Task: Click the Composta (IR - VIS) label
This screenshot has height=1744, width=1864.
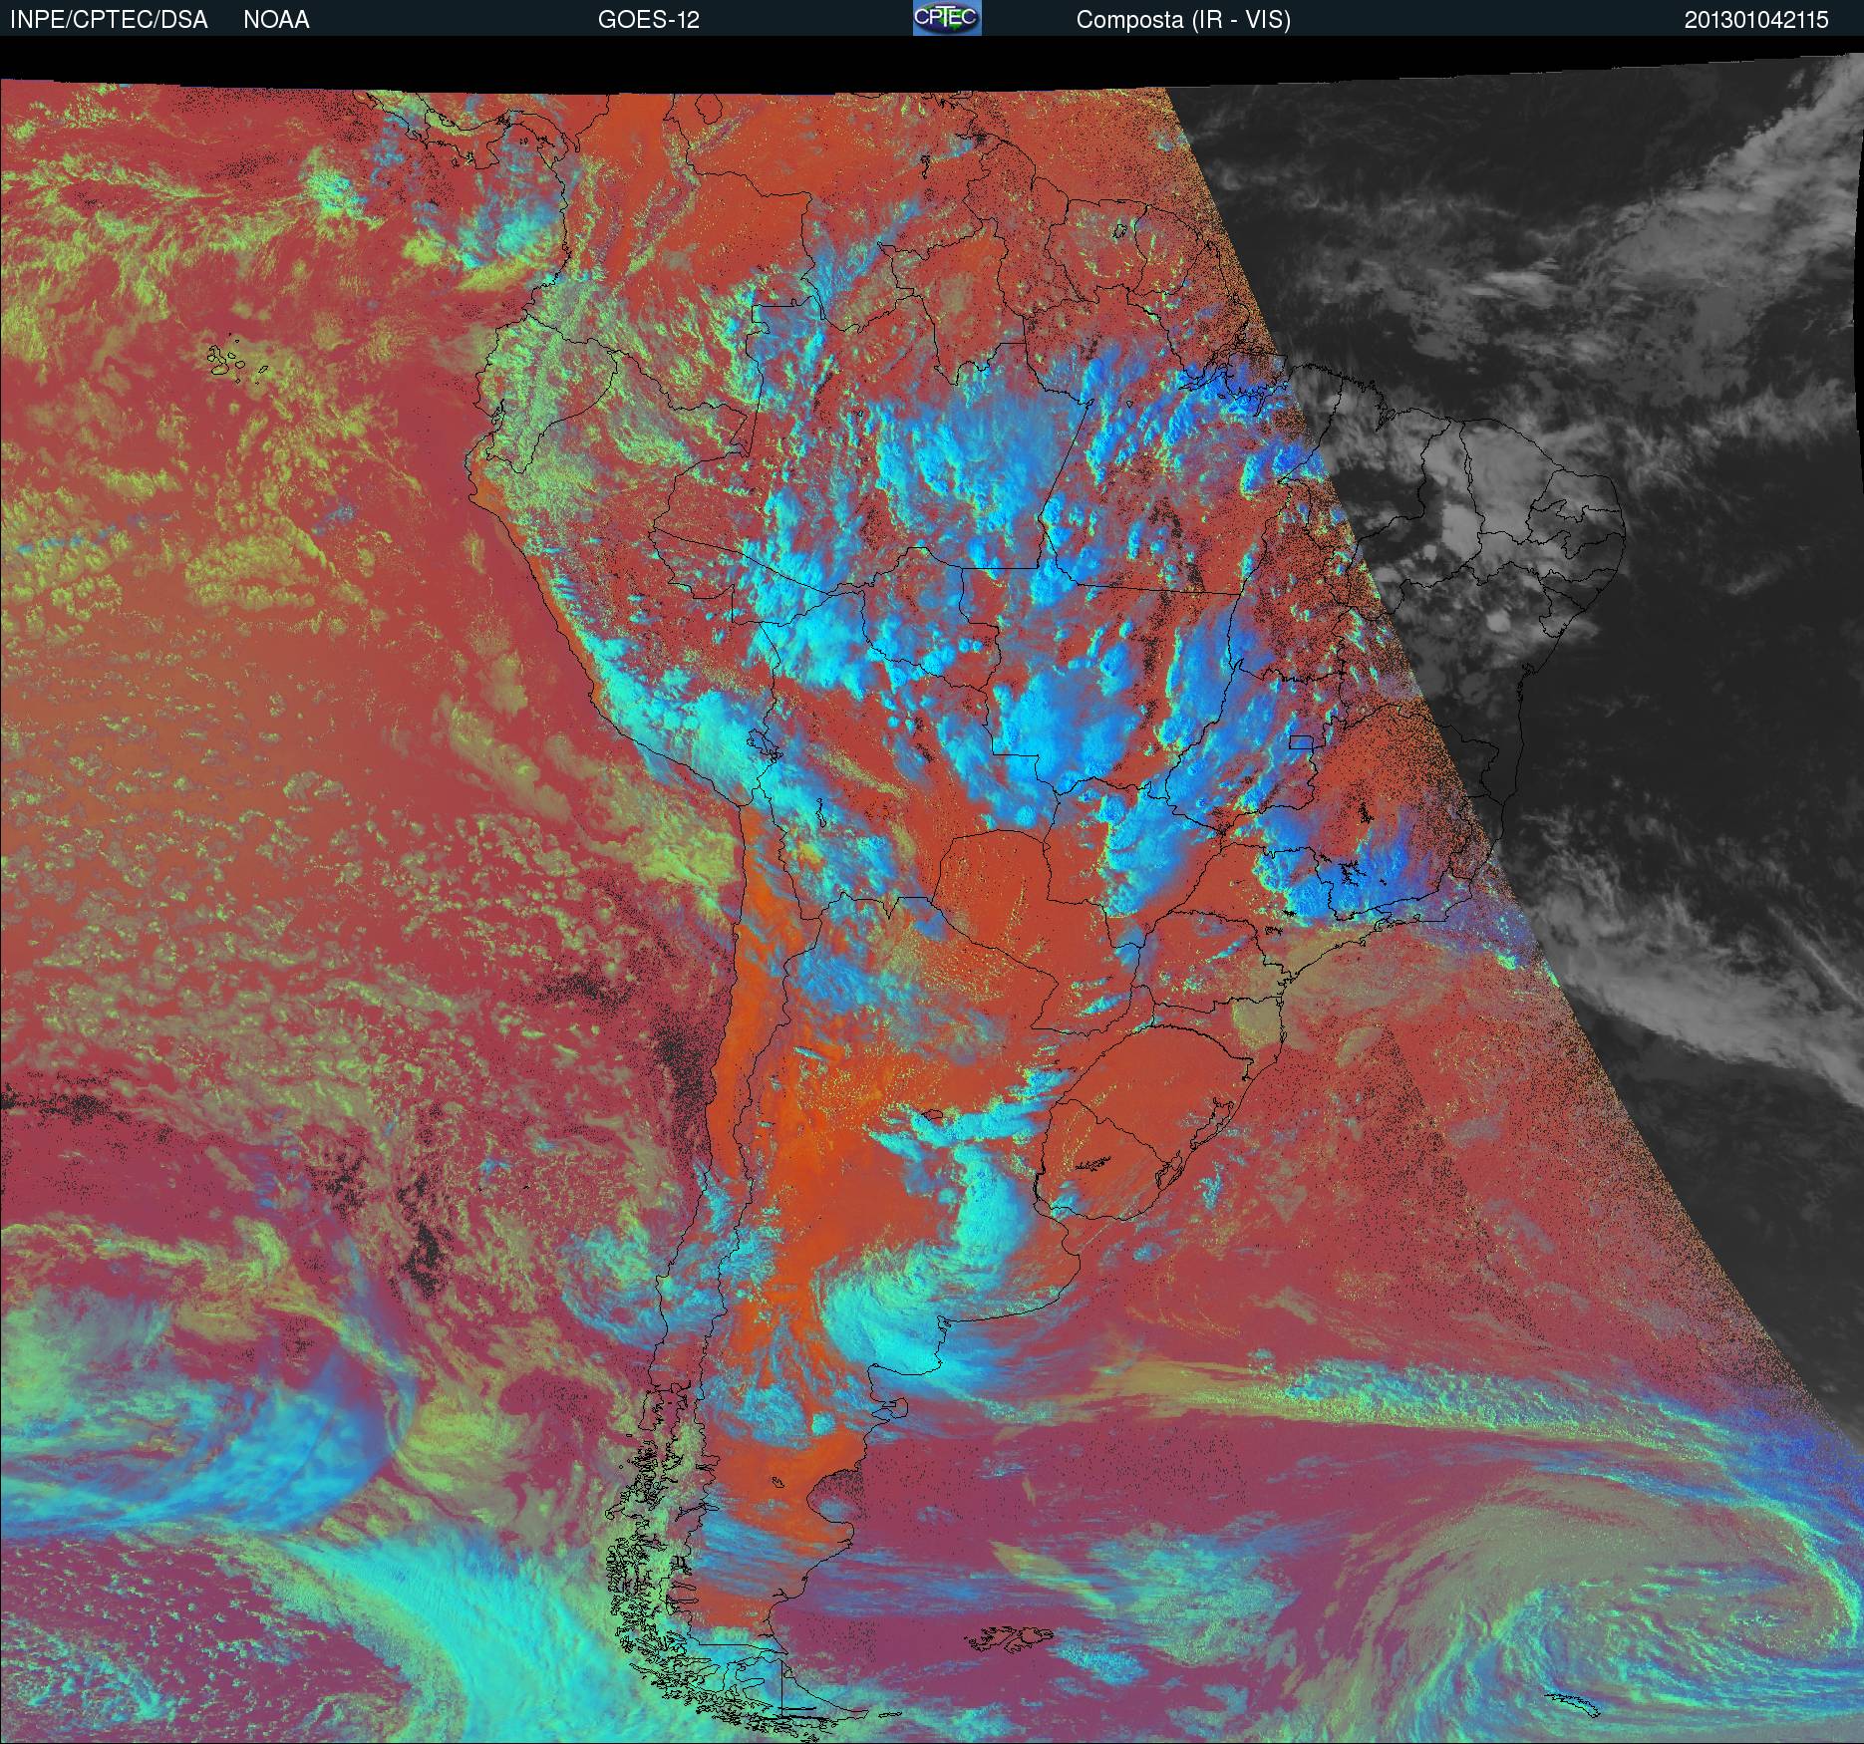Action: 1183,20
